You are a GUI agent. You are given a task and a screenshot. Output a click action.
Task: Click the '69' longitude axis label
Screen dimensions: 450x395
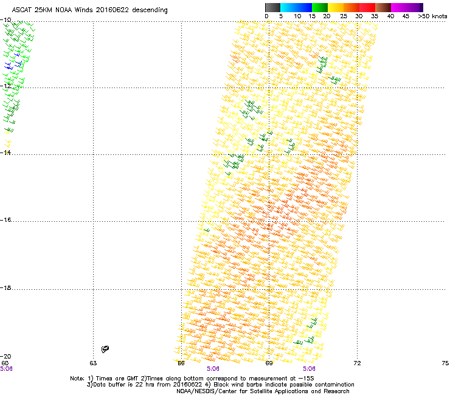[x=269, y=363]
